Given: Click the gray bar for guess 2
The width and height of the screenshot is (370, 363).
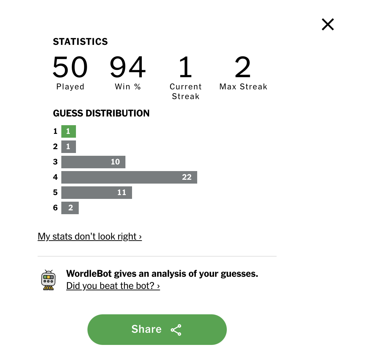Looking at the screenshot, I should coord(69,146).
